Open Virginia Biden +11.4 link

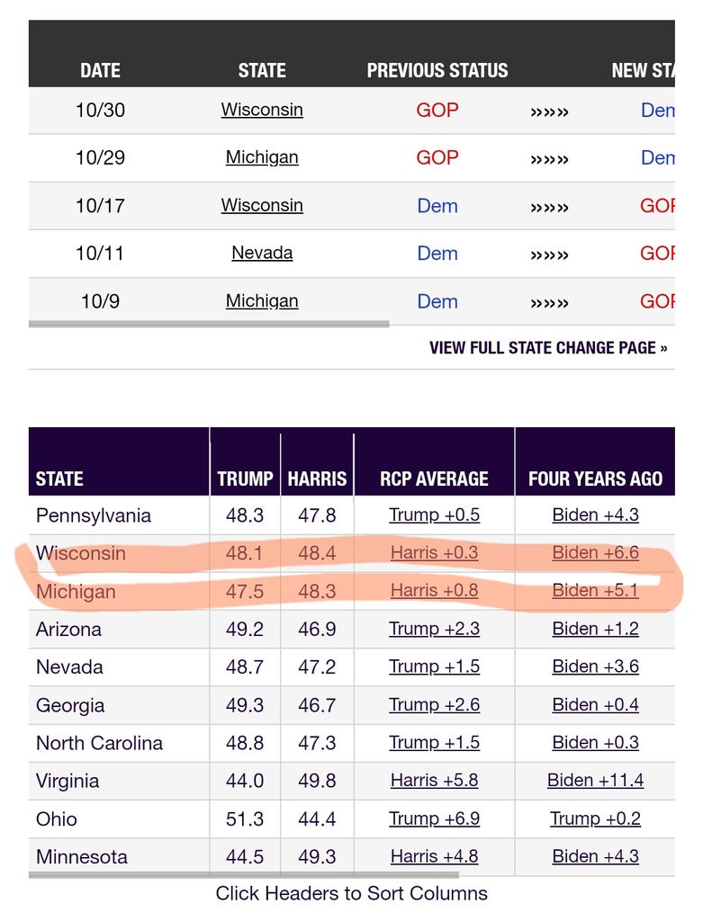coord(595,781)
